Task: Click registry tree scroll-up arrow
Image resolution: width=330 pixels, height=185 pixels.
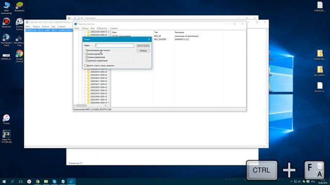Action: pyautogui.click(x=108, y=32)
